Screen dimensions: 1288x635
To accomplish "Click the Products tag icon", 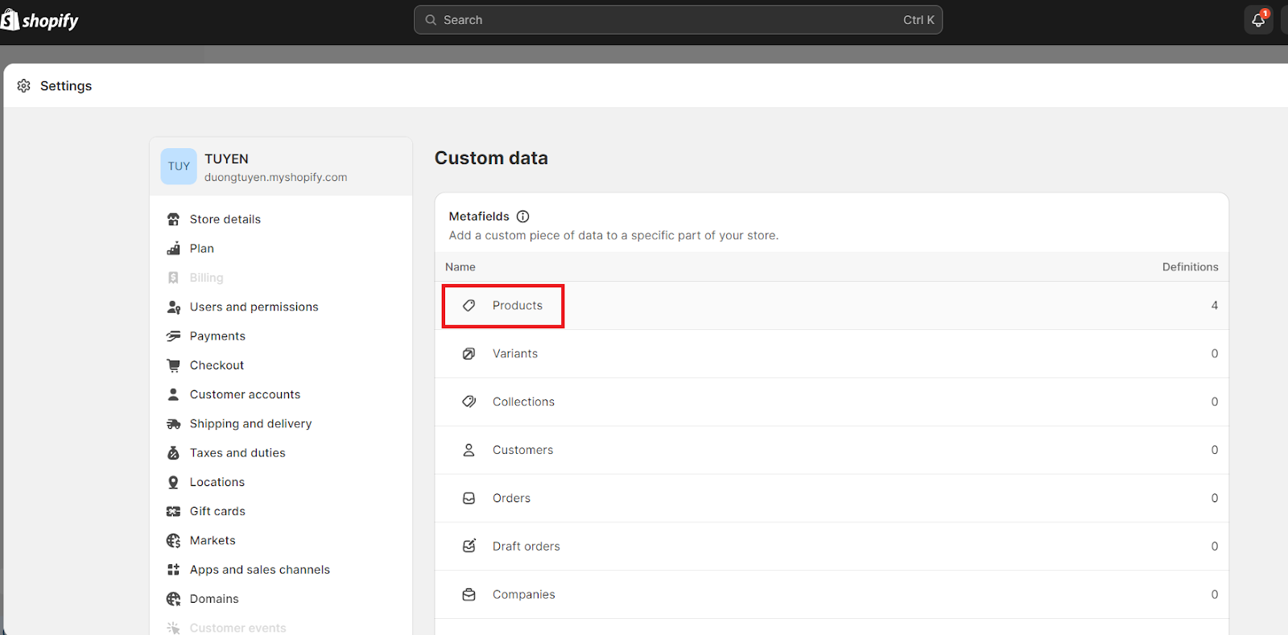I will coord(469,306).
